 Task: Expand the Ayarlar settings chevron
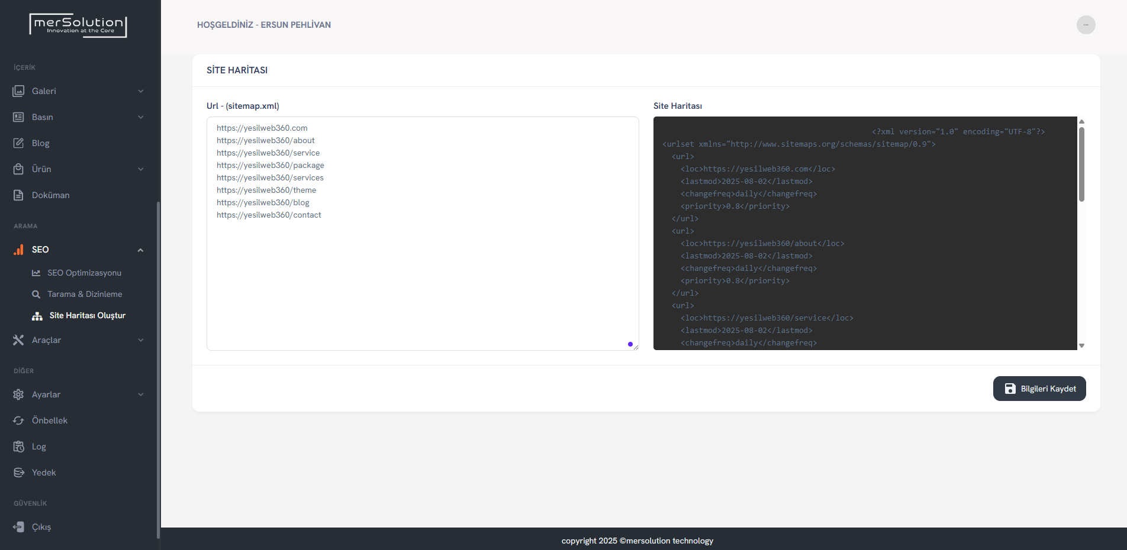coord(141,394)
